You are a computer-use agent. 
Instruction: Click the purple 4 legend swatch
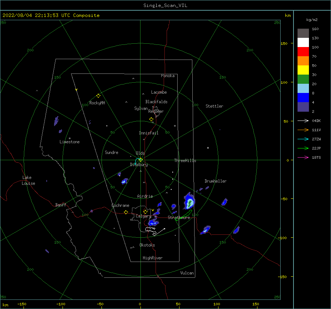pos(303,107)
